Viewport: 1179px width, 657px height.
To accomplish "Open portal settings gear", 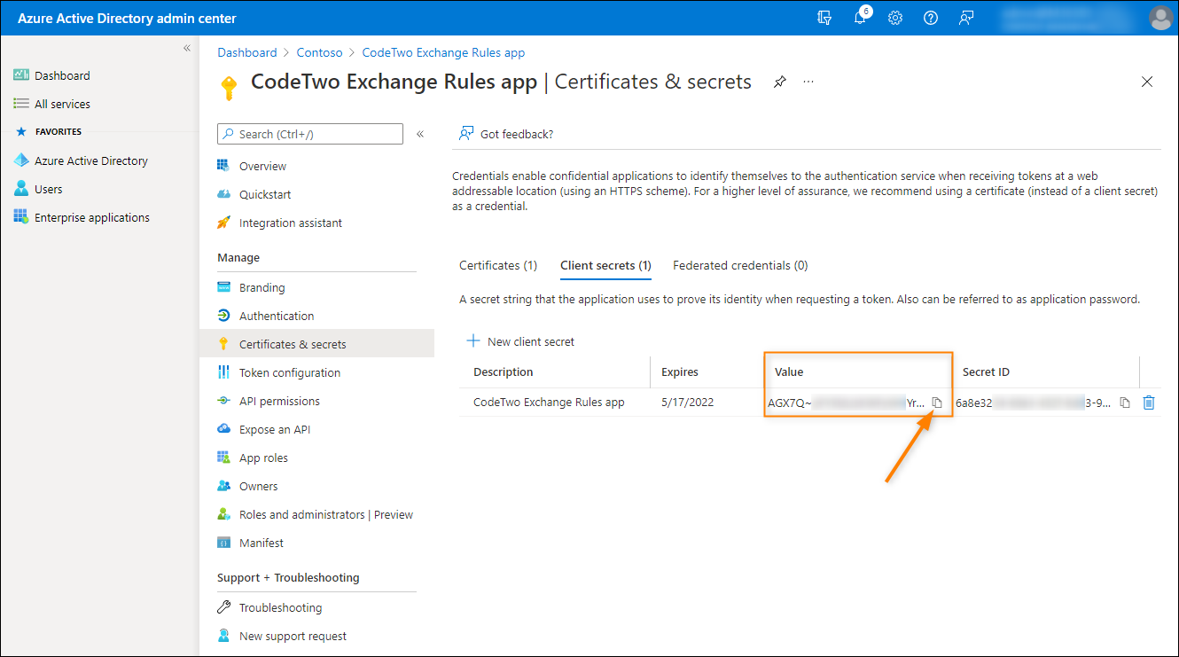I will point(895,18).
